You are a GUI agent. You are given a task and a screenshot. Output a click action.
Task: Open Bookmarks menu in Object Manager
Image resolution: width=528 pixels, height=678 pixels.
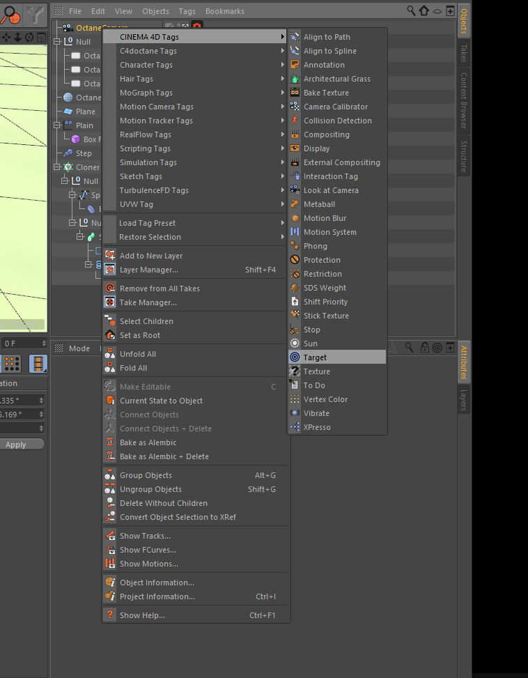pos(225,11)
